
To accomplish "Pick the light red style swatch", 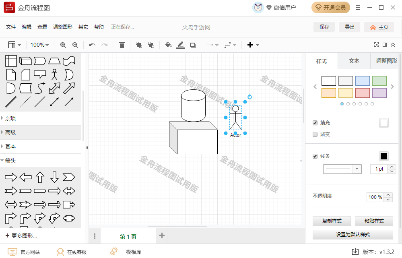I will pos(362,93).
